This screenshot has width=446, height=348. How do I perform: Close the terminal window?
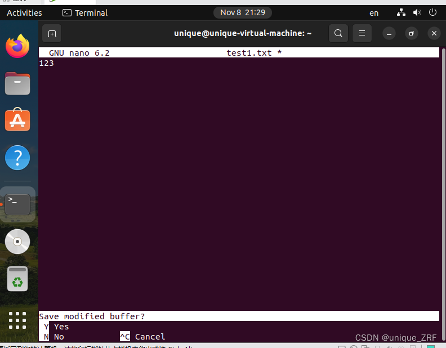point(434,34)
